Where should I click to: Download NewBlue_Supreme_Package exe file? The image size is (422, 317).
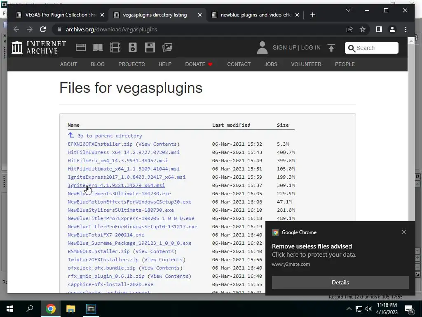tap(129, 243)
